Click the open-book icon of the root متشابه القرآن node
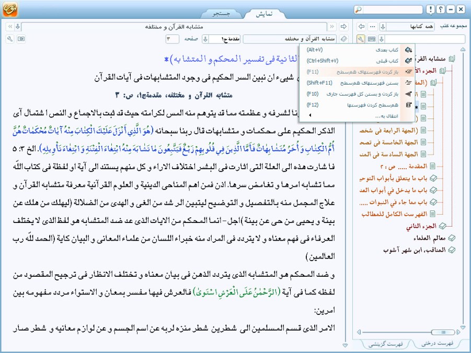Image resolution: width=471 pixels, height=353 pixels. click(452, 59)
